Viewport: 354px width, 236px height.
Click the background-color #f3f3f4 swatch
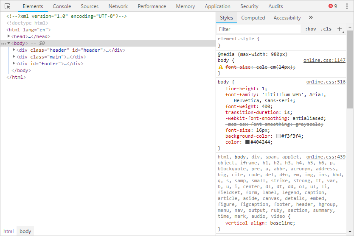278,136
